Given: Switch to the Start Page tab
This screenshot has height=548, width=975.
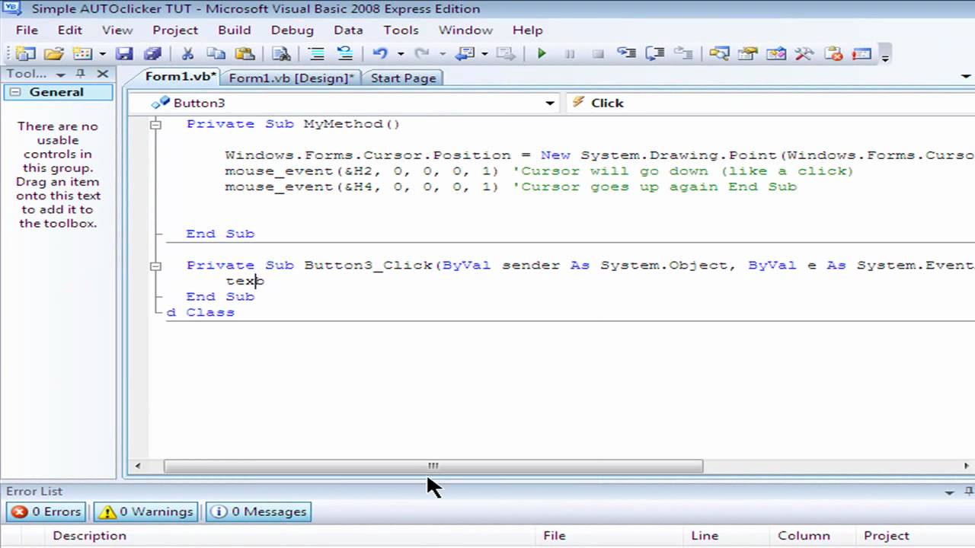Looking at the screenshot, I should click(403, 78).
